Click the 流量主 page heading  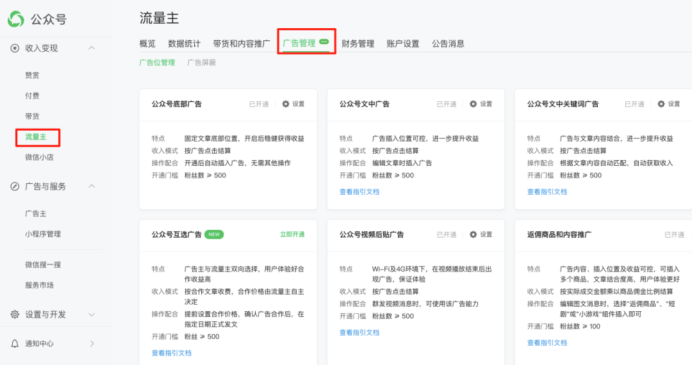click(x=160, y=18)
